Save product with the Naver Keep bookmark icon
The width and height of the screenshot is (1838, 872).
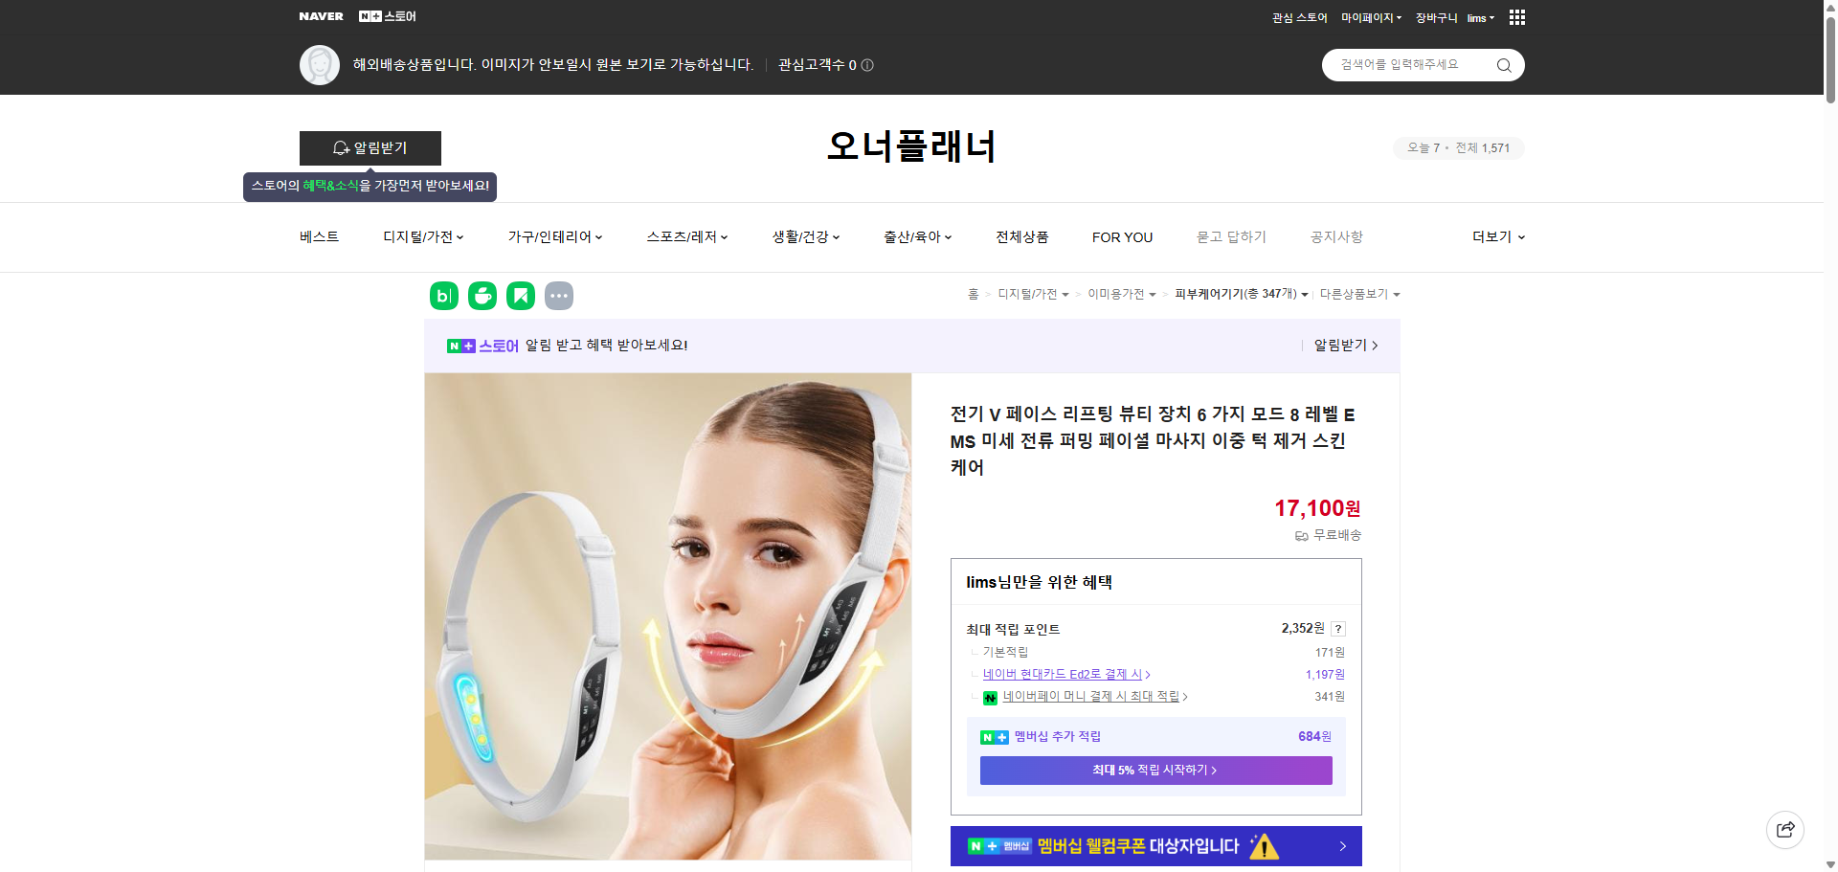click(x=521, y=296)
